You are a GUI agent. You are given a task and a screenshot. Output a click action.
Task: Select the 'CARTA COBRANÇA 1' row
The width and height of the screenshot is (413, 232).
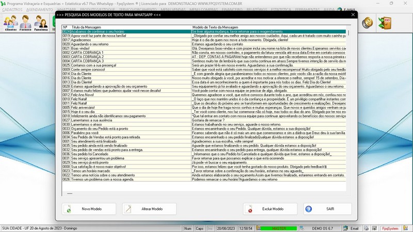204,53
